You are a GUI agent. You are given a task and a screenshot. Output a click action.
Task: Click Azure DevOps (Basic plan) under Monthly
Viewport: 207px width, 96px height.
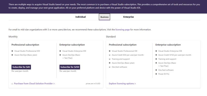[x=26, y=55]
